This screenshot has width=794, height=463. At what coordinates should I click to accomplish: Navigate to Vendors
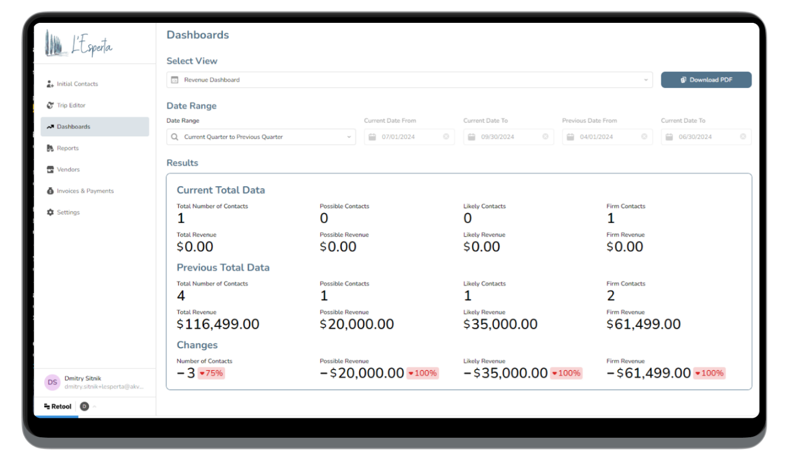tap(95, 169)
